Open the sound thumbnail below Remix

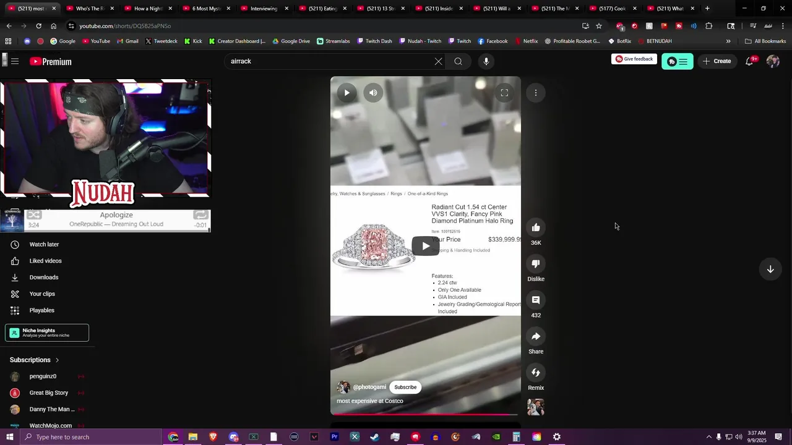536,407
